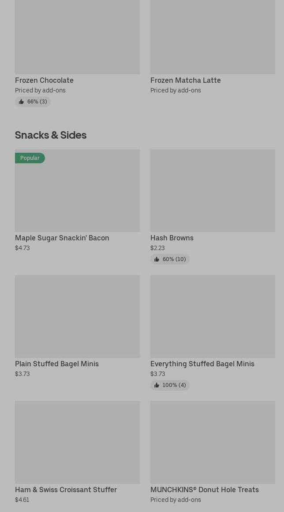Open the Everything Stuffed Bagel Minis image
This screenshot has width=284, height=512.
[x=213, y=316]
